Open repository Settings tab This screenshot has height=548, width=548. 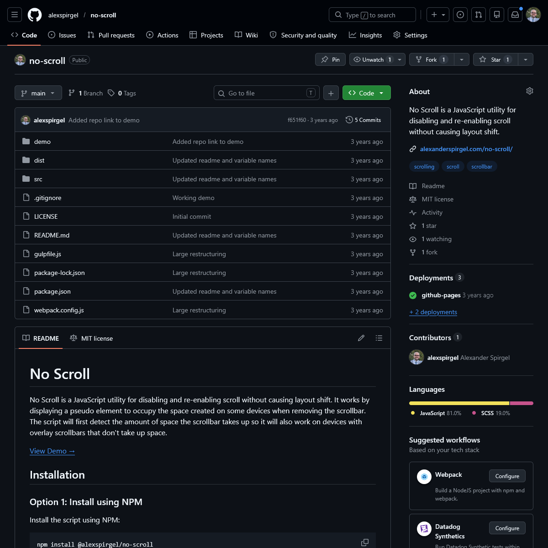tap(410, 35)
